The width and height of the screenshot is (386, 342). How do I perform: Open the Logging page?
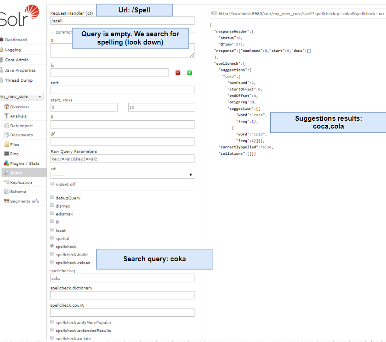pyautogui.click(x=13, y=50)
